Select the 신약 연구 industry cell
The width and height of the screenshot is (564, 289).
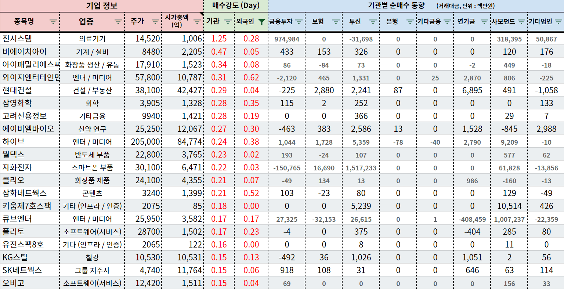92,129
